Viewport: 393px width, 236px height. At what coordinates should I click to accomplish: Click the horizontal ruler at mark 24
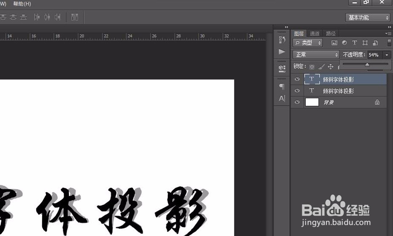(x=130, y=36)
